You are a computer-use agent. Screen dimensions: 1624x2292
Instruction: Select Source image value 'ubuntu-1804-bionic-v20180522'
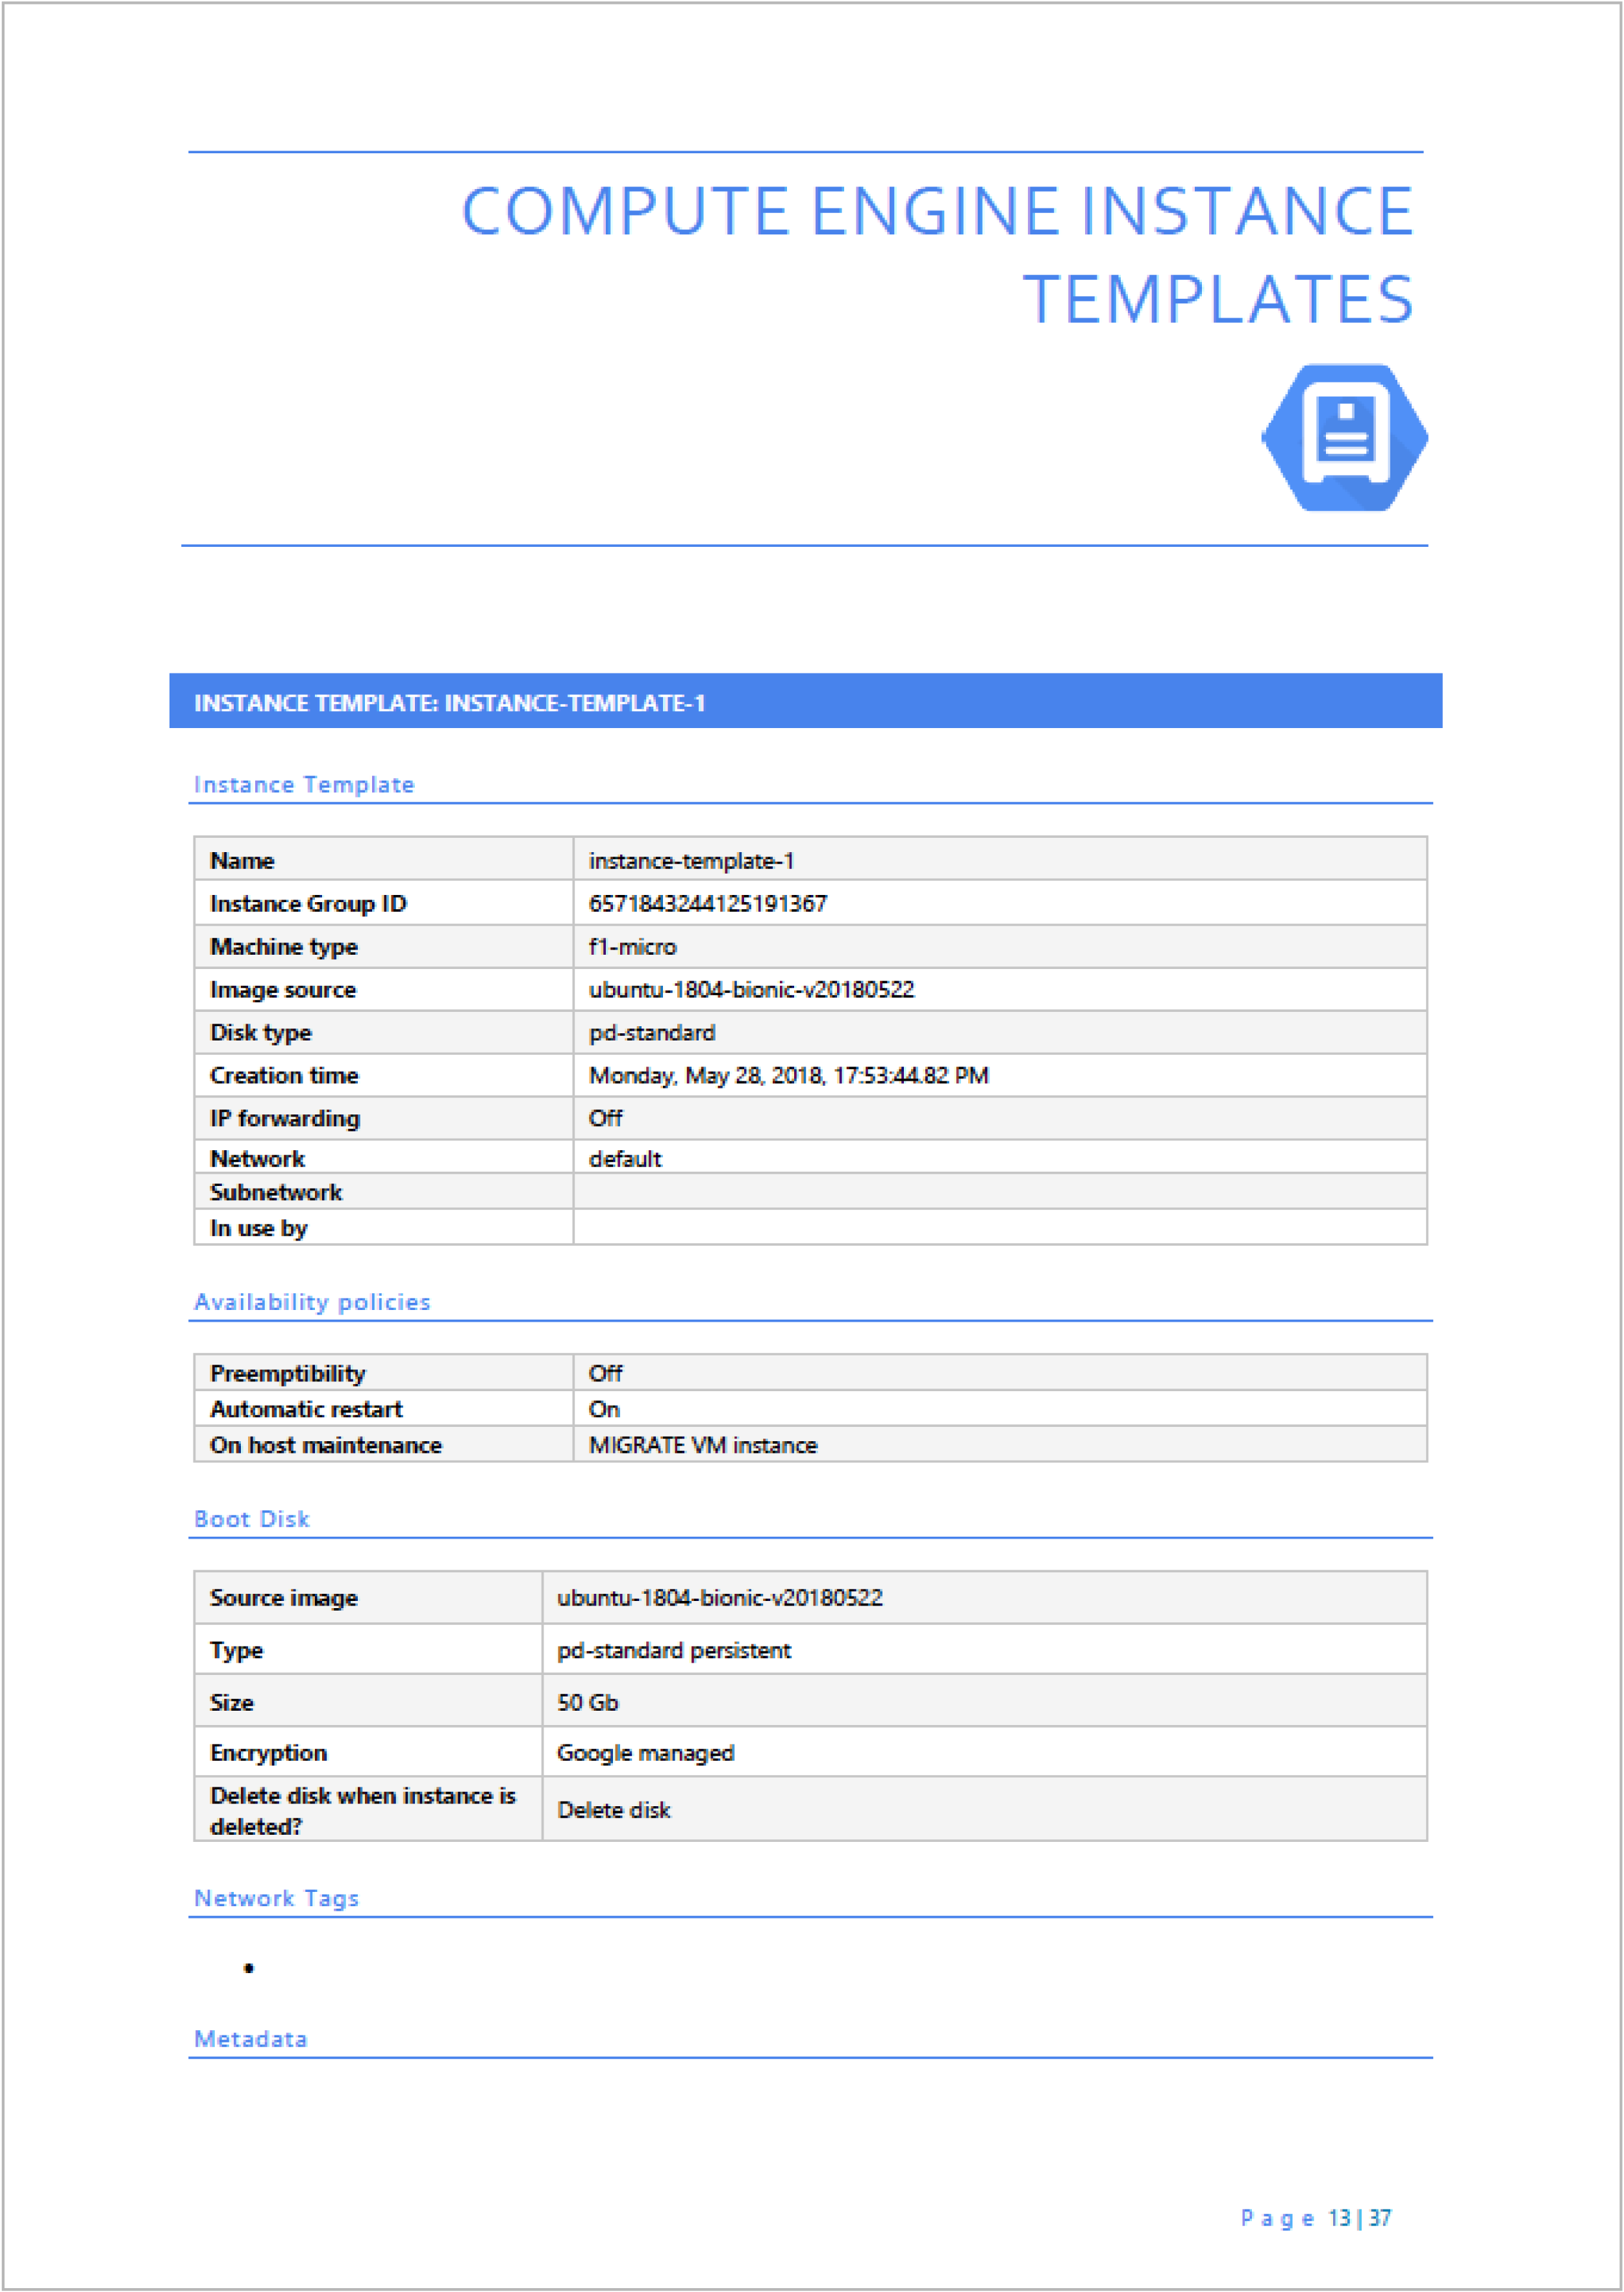pyautogui.click(x=720, y=1599)
